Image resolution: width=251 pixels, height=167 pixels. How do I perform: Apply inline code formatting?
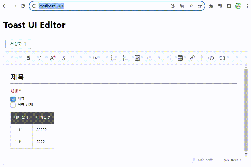[211, 58]
